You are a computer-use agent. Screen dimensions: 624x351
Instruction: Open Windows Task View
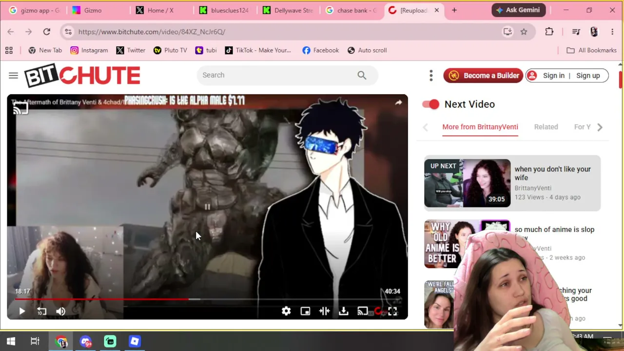(x=35, y=342)
